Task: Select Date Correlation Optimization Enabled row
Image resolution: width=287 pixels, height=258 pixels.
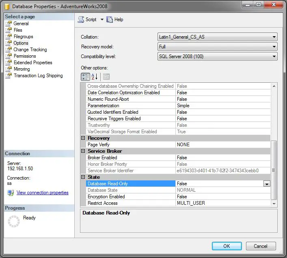Action: tap(178, 93)
